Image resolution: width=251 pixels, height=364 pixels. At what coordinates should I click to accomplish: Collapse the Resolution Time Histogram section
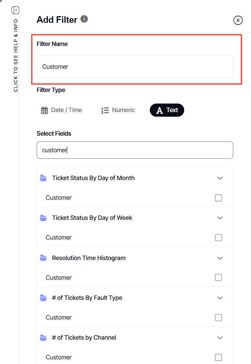[220, 258]
